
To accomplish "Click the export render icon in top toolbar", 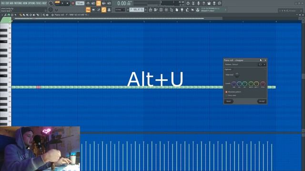I will 214,3.
